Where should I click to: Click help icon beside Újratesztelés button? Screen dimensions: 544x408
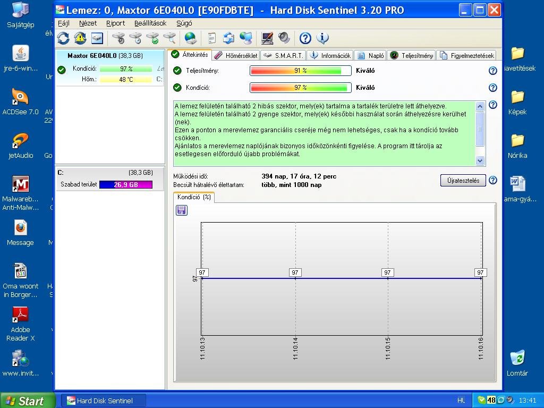pos(492,180)
